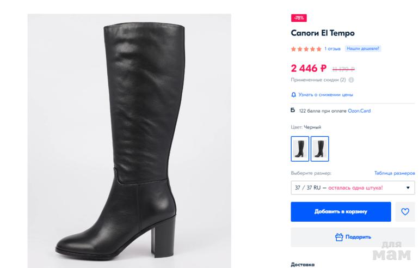
Task: Click the bell price-drop notification icon
Action: [293, 94]
